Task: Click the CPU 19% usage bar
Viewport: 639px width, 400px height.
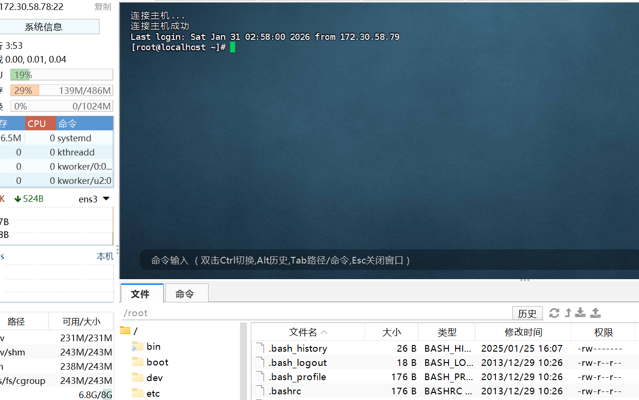Action: coord(62,75)
